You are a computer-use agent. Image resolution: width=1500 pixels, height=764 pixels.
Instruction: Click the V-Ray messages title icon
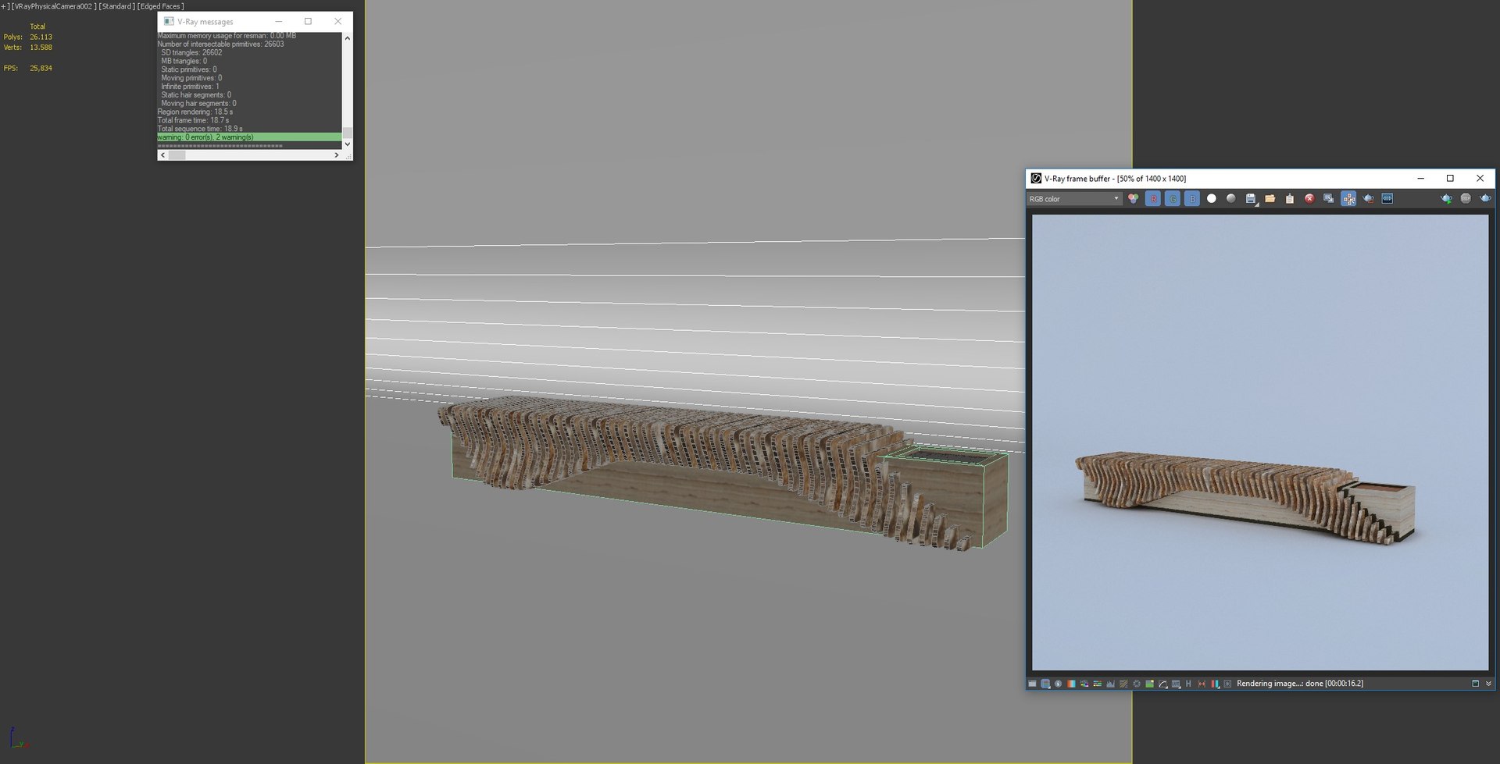point(169,22)
